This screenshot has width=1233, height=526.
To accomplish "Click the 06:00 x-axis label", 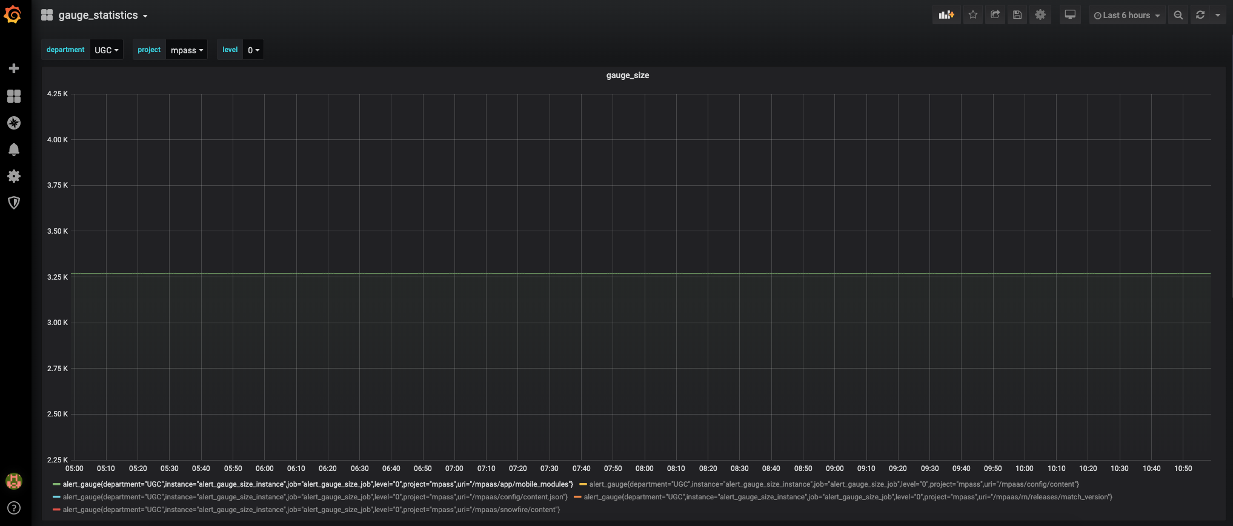I will click(x=265, y=468).
